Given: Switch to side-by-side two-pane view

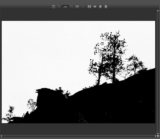Looking at the screenshot, I should [89, 7].
